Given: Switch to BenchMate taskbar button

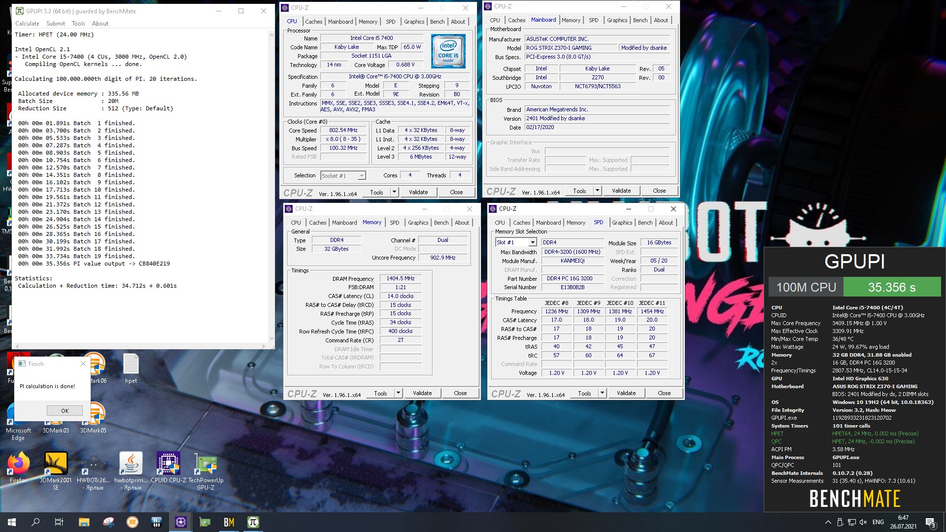Looking at the screenshot, I should point(229,522).
